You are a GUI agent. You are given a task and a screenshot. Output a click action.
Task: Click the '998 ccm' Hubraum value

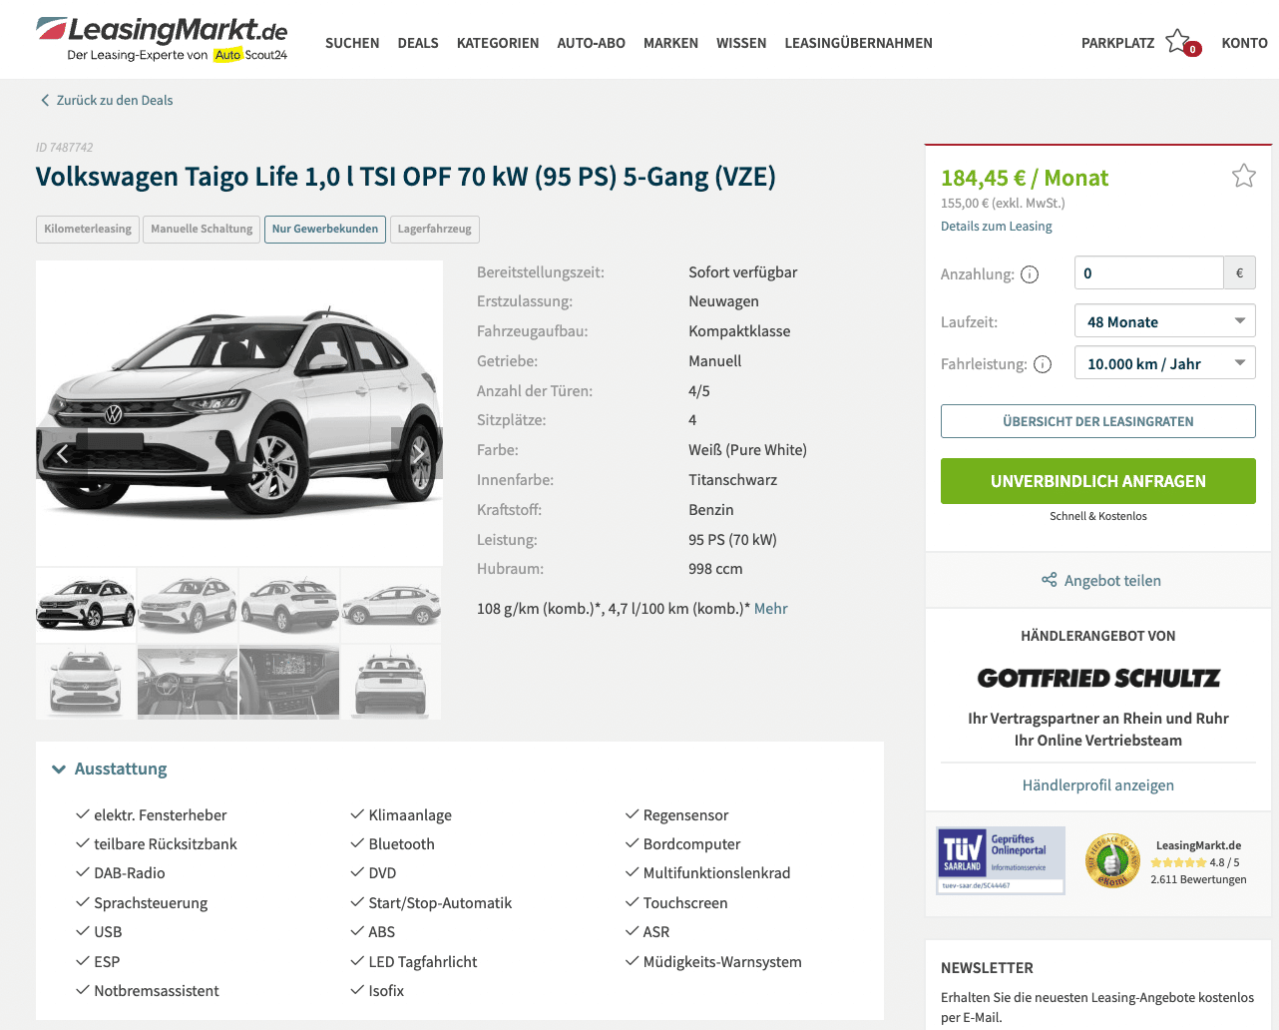coord(715,569)
